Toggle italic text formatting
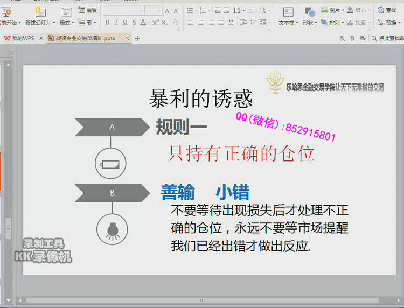This screenshot has height=308, width=404. [116, 23]
